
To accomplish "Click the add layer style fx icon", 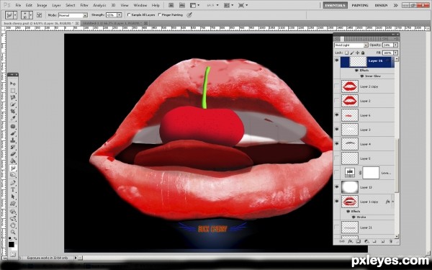I will click(x=350, y=241).
